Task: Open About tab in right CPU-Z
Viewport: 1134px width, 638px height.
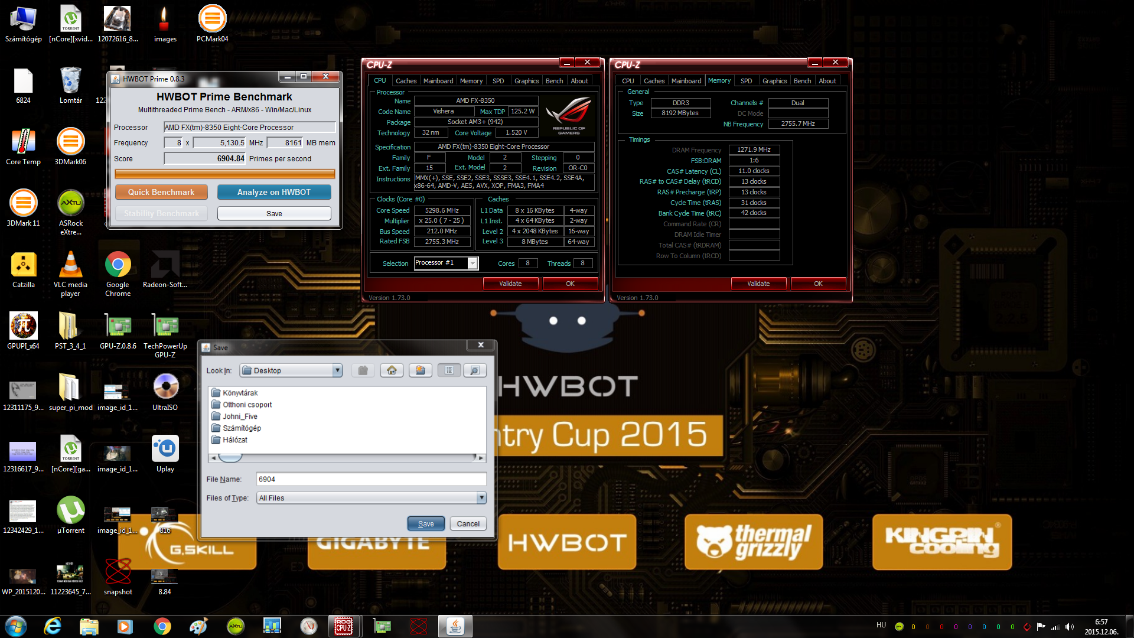Action: pos(827,81)
